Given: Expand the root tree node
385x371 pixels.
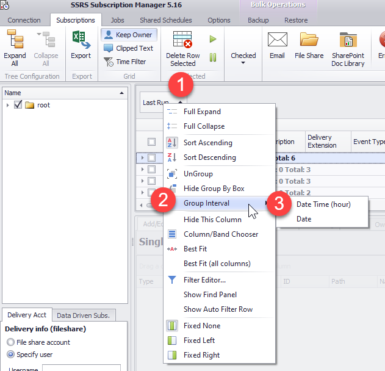Looking at the screenshot, I should (7, 106).
